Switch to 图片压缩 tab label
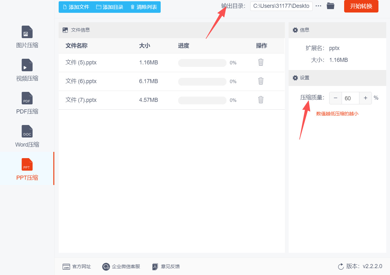This screenshot has height=275, width=390. [x=27, y=45]
